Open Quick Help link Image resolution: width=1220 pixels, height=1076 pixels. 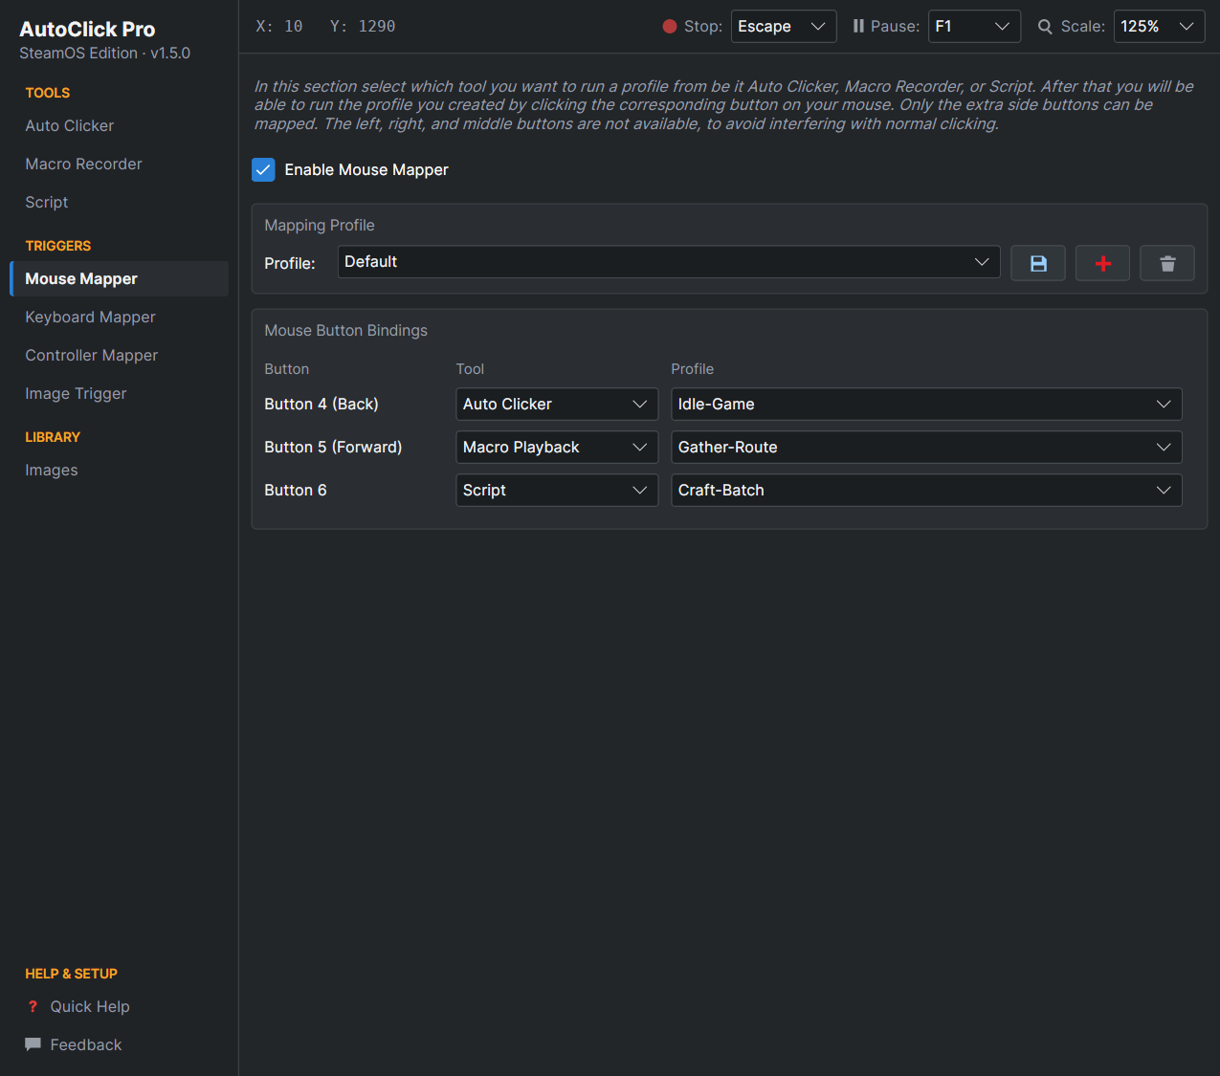(90, 1006)
